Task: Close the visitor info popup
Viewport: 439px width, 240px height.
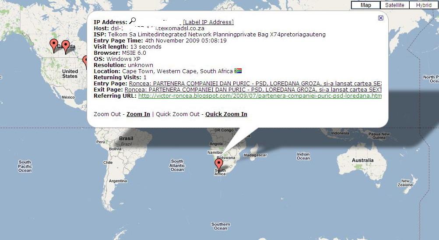Action: [380, 18]
